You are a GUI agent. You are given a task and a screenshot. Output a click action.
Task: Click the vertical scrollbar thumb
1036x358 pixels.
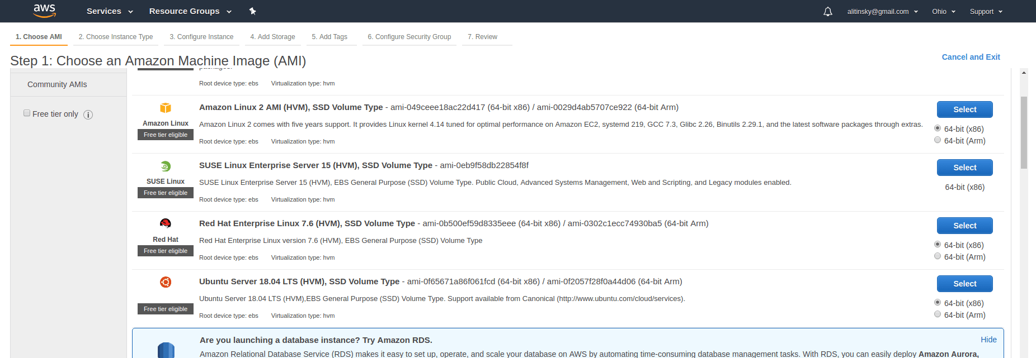(x=1024, y=132)
